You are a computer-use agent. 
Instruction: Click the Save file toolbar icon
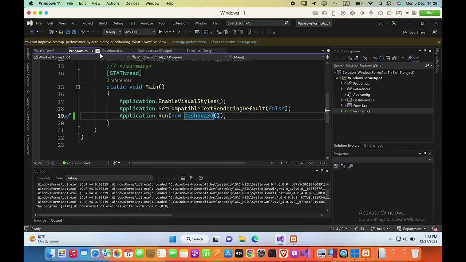pos(68,32)
